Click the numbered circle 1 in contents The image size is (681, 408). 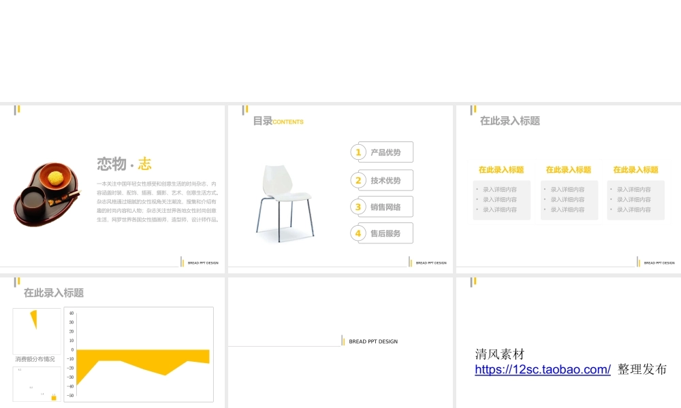pos(358,152)
